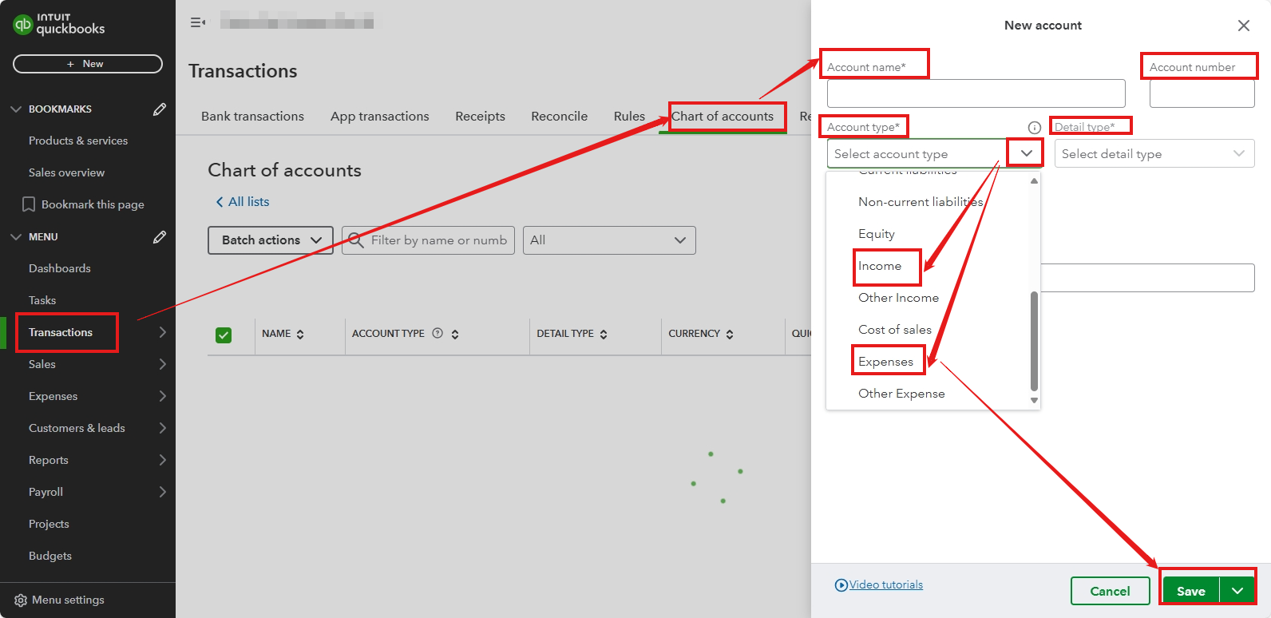
Task: Expand the Transactions submenu arrow
Action: pos(162,332)
